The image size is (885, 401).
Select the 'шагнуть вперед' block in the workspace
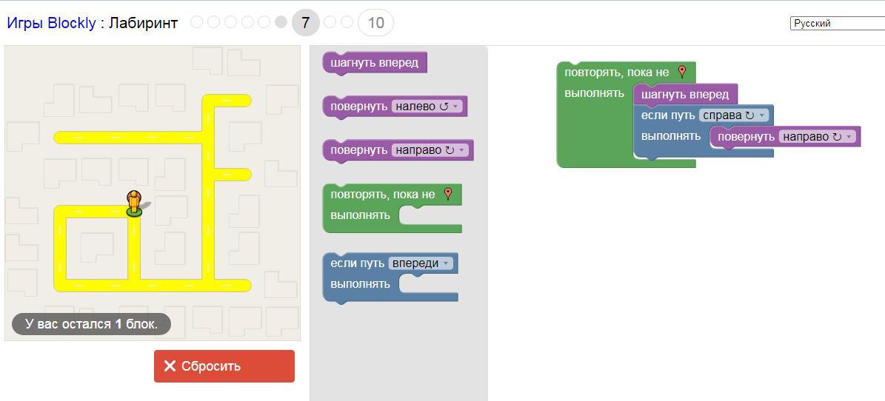pyautogui.click(x=684, y=95)
